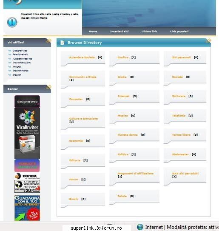Browse the Programmi di affiliazione category
Image resolution: width=219 pixels, height=231 pixels.
[x=136, y=174]
